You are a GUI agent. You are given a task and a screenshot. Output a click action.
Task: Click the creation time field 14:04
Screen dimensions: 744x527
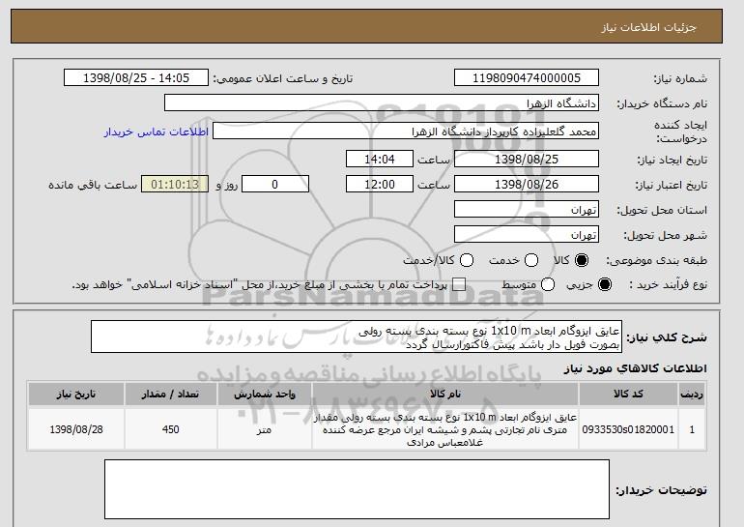click(x=380, y=159)
